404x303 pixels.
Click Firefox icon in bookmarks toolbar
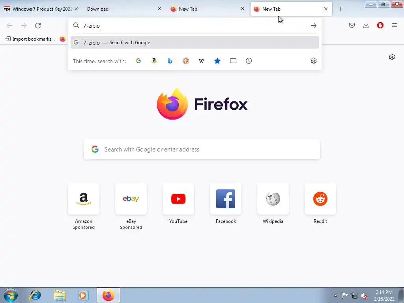point(63,39)
